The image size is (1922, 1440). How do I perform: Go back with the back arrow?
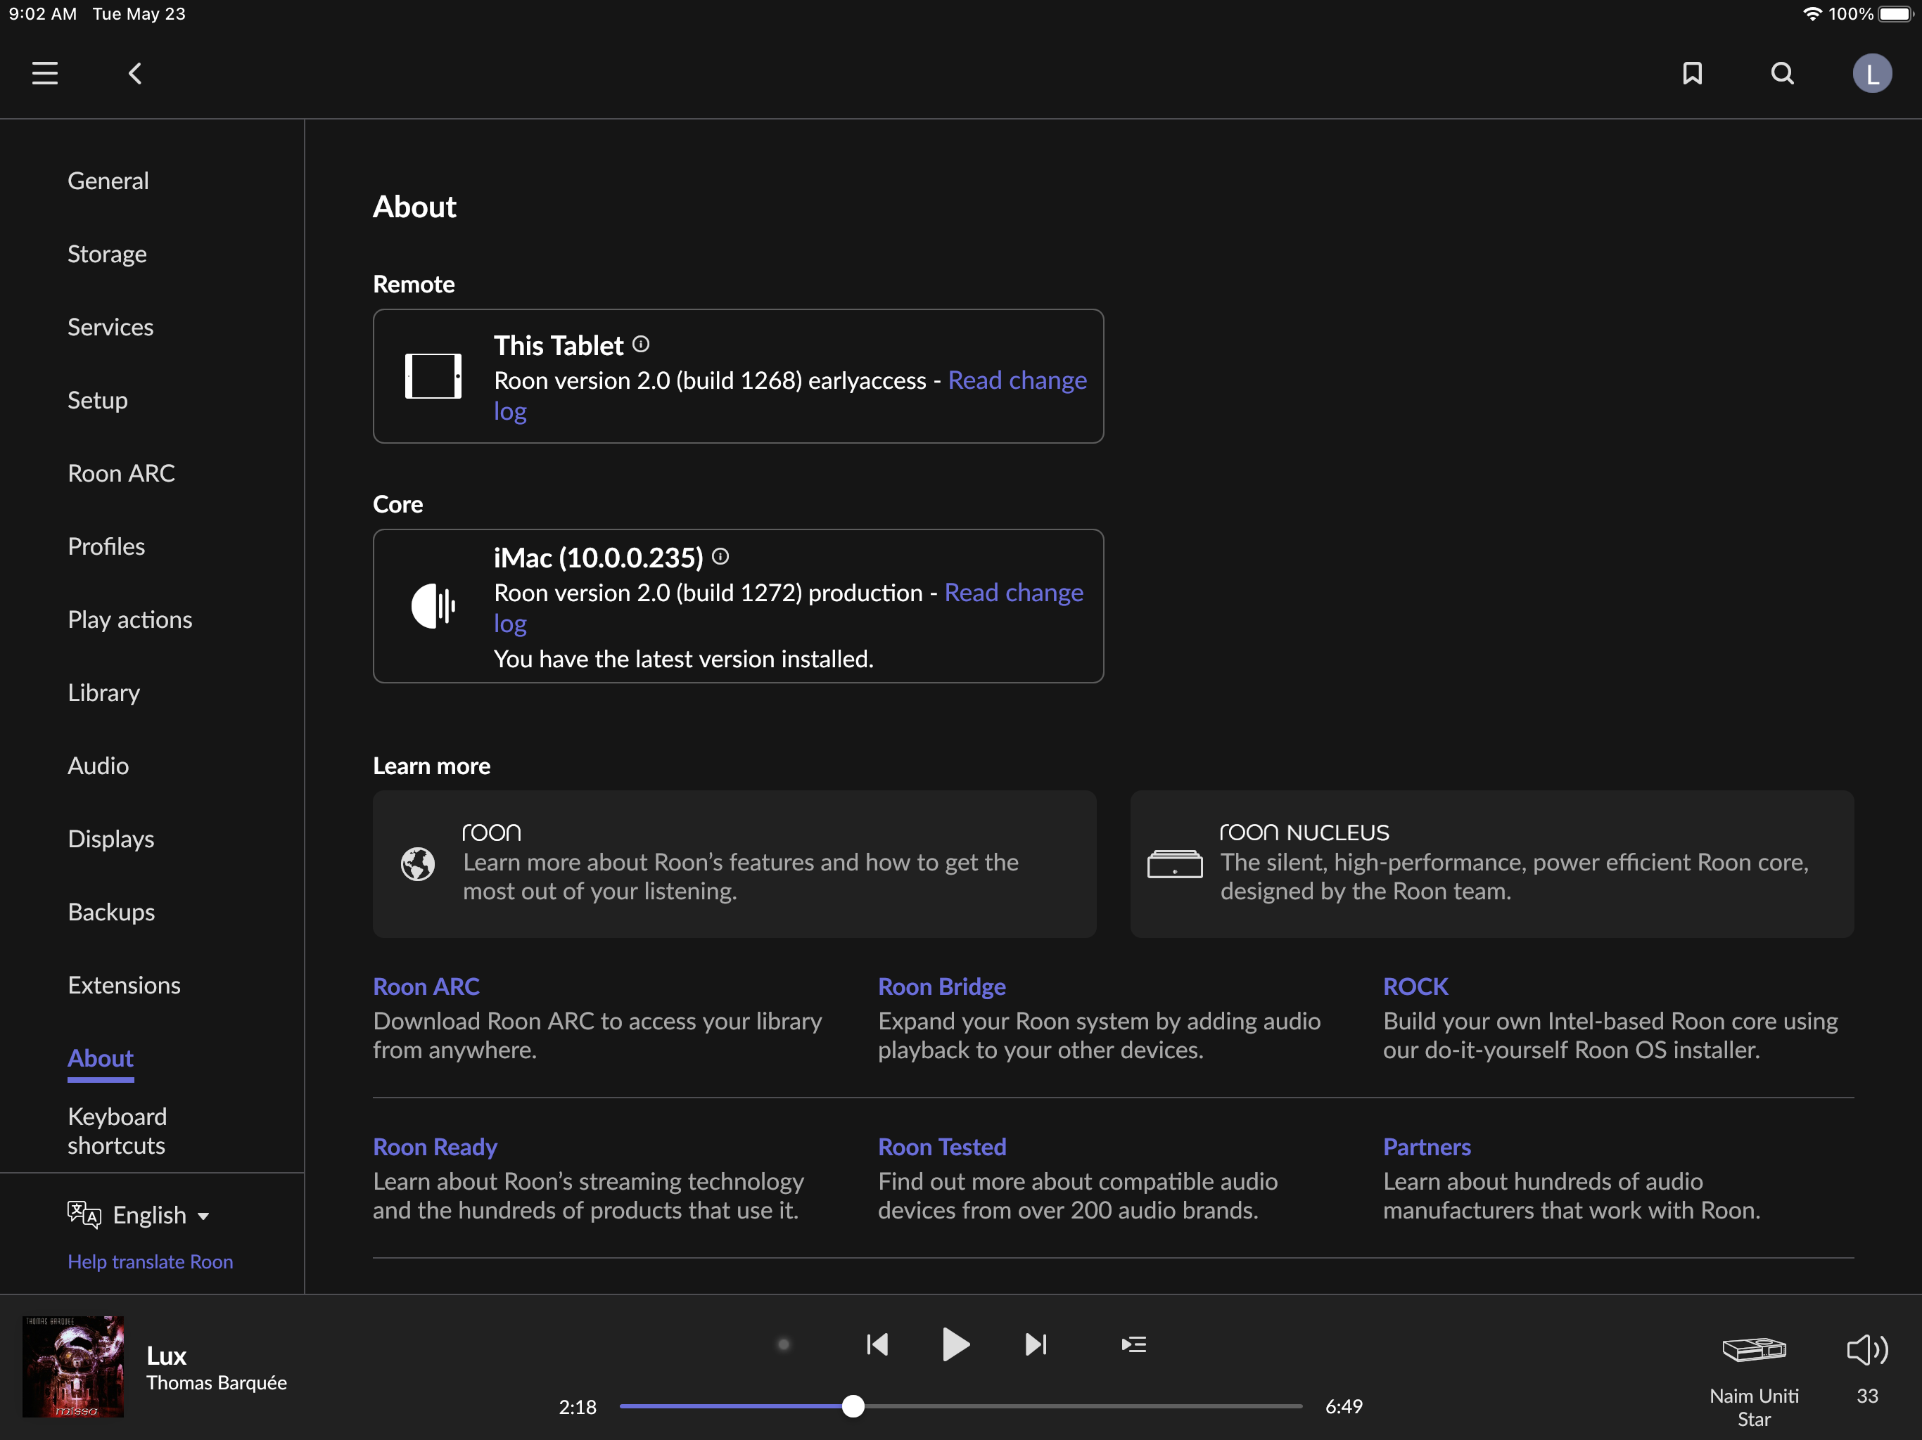pos(134,73)
